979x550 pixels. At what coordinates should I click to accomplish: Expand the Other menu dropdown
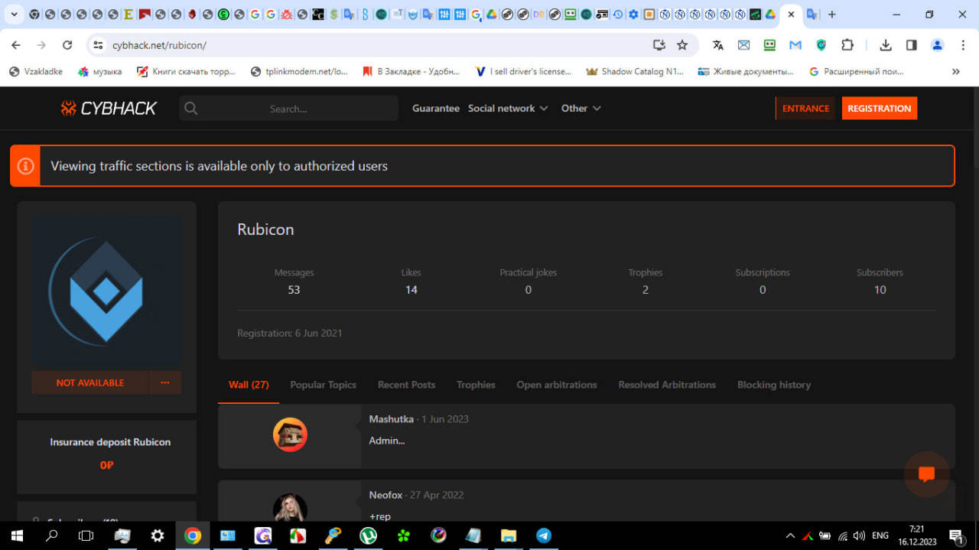[x=581, y=109]
